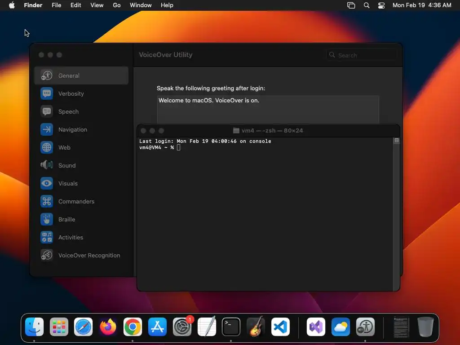Click the login greeting text box
This screenshot has height=345, width=460.
[x=268, y=110]
